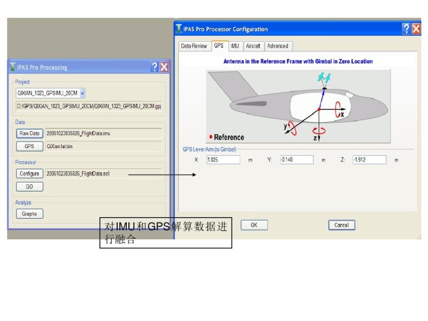Click the raw data file name 20061023035826_FlightData.imu
This screenshot has height=321, width=428.
103,133
